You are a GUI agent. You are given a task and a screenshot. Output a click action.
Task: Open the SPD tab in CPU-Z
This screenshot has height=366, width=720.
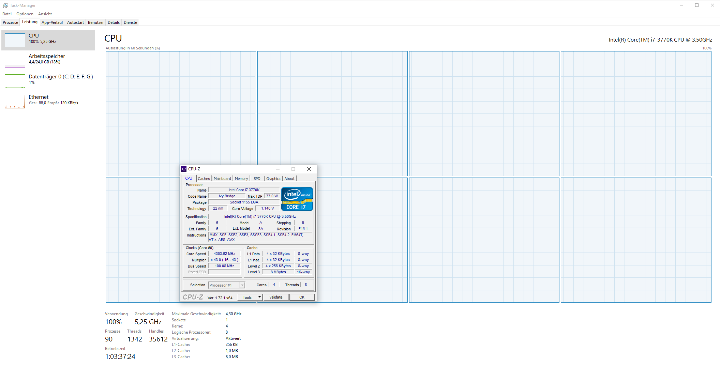tap(257, 179)
